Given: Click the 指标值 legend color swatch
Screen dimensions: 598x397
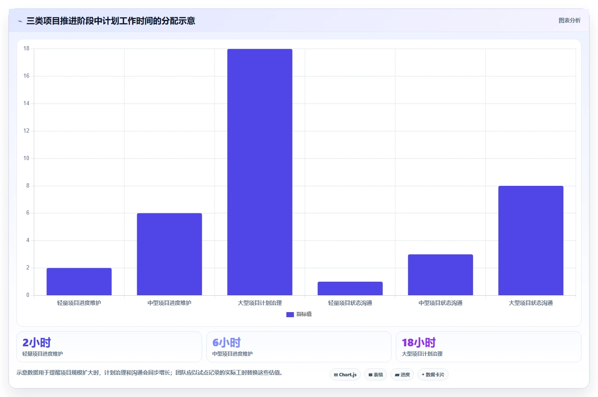Looking at the screenshot, I should tap(290, 315).
